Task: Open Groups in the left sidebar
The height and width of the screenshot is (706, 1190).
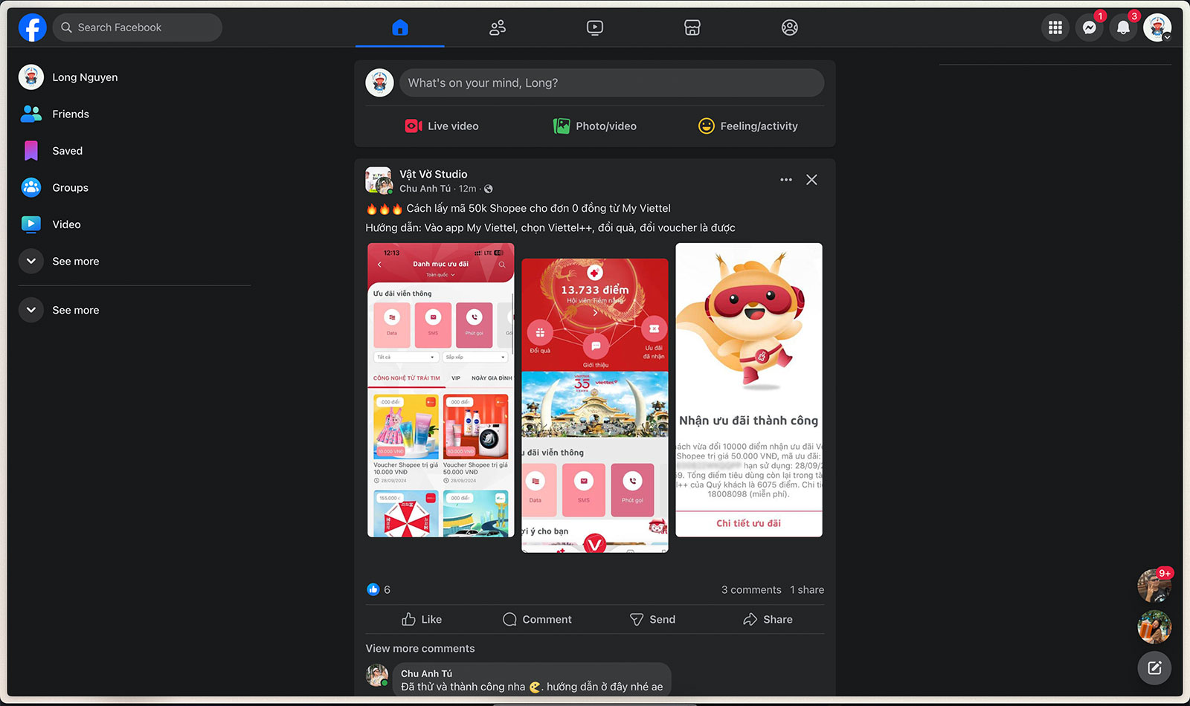Action: pos(135,187)
